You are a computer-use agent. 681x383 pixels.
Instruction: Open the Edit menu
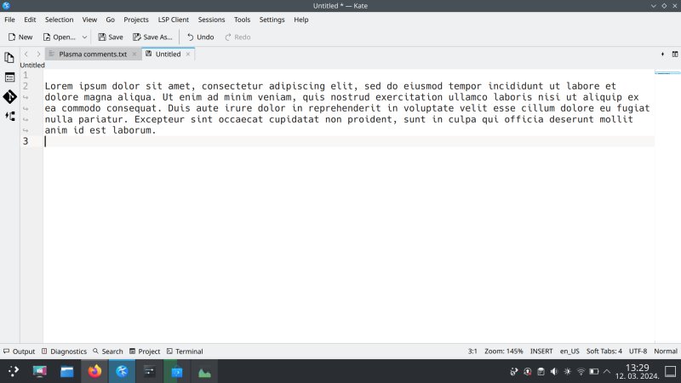[30, 20]
